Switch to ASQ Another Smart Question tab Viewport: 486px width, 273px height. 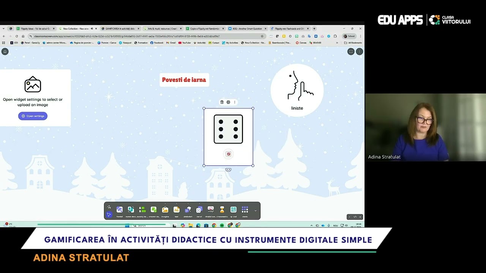[247, 28]
